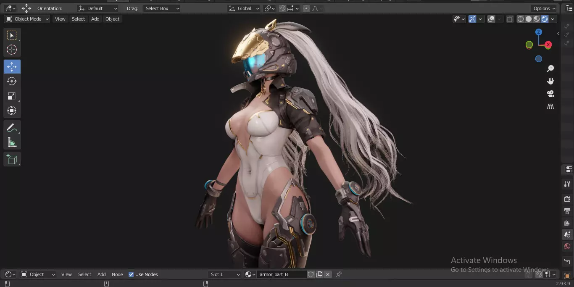The image size is (574, 287).
Task: Toggle the pin icon in shader editor
Action: (339, 274)
